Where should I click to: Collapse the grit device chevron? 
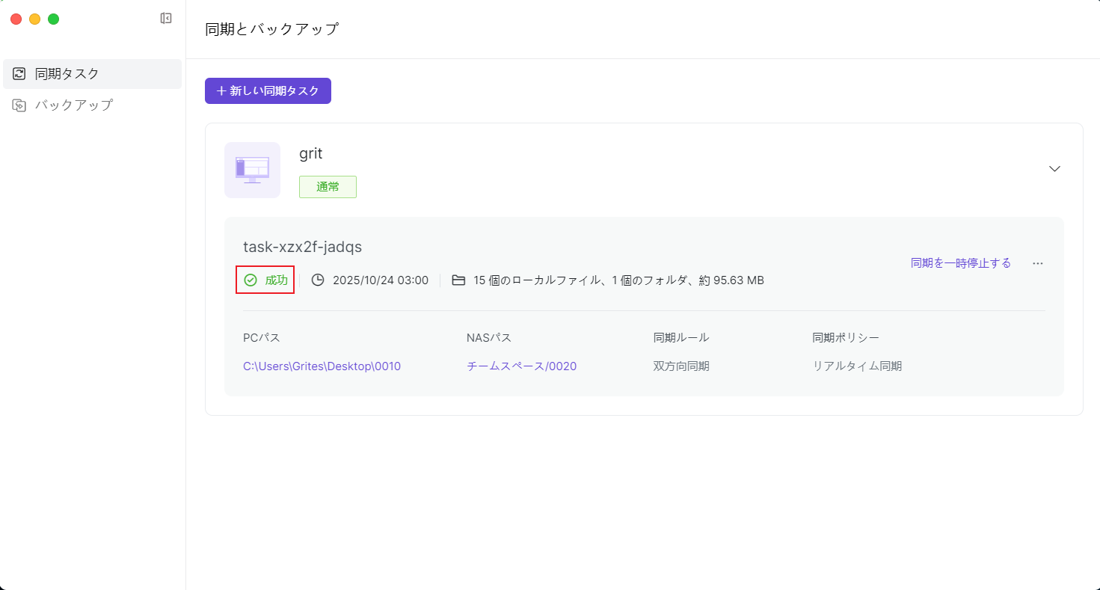click(x=1054, y=169)
